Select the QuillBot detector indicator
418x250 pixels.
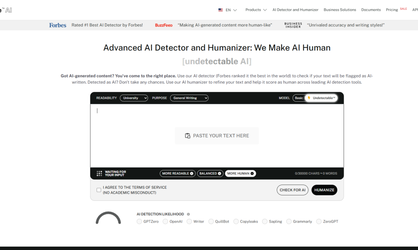(x=211, y=222)
